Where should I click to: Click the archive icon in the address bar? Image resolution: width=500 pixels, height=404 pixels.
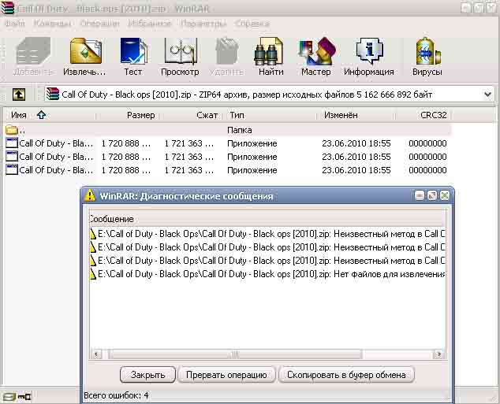[53, 95]
